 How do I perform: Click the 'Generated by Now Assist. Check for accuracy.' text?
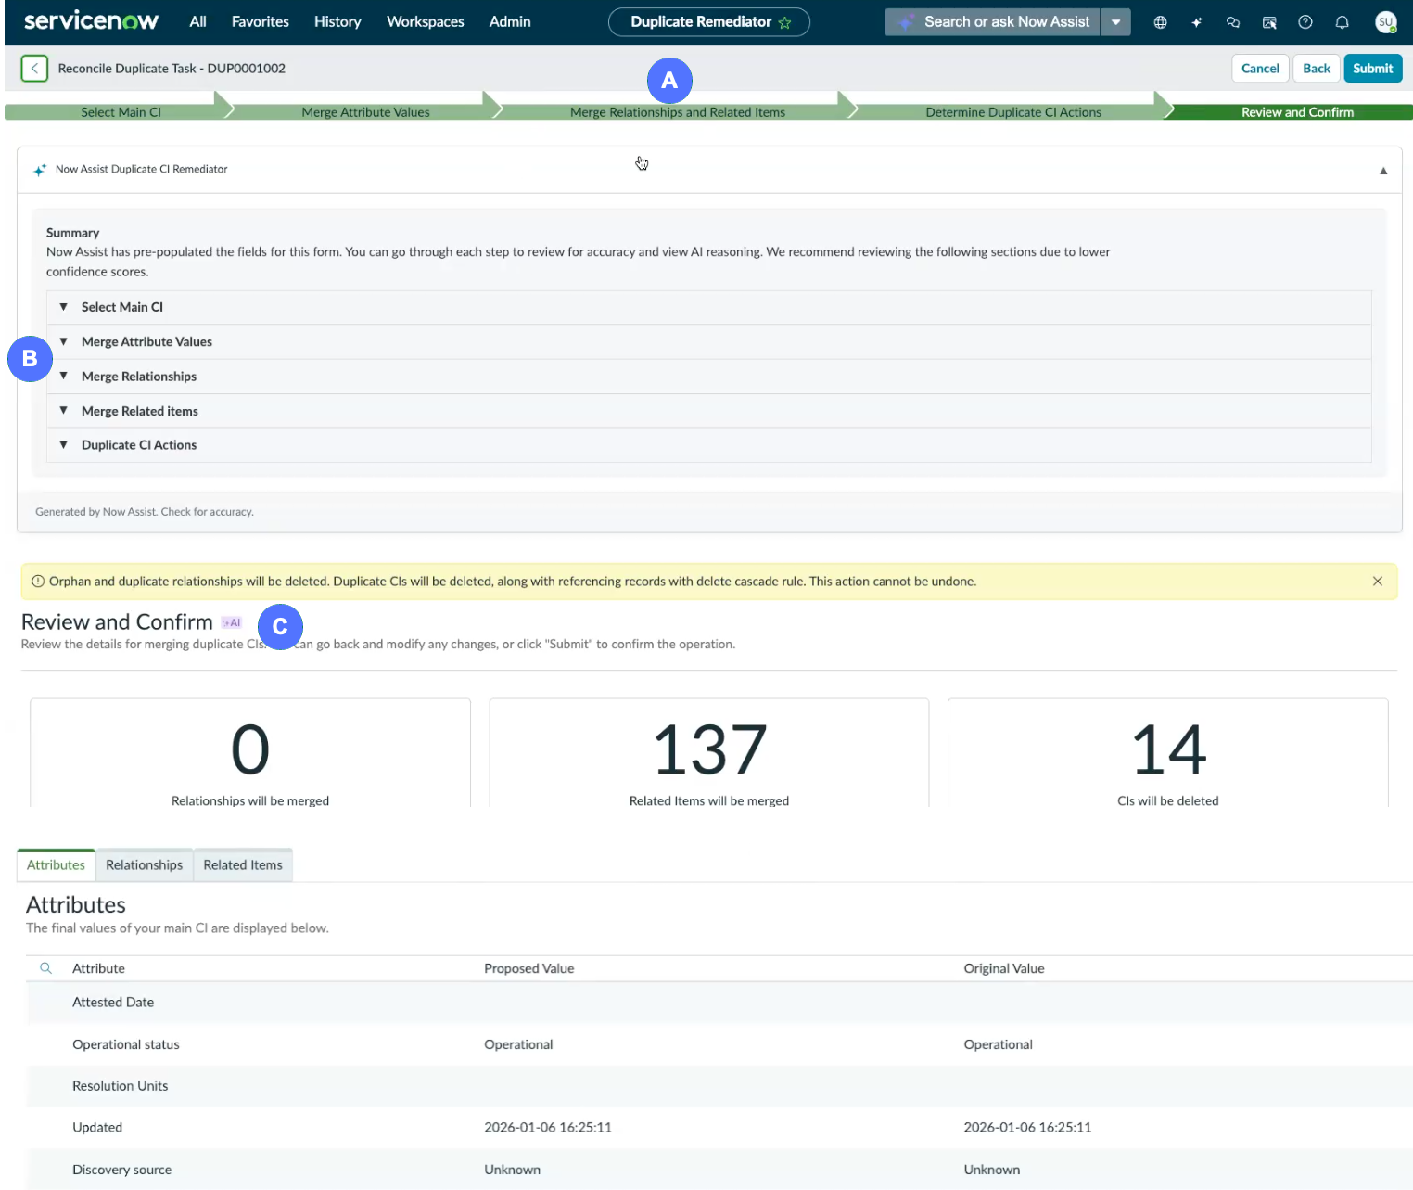pyautogui.click(x=145, y=512)
